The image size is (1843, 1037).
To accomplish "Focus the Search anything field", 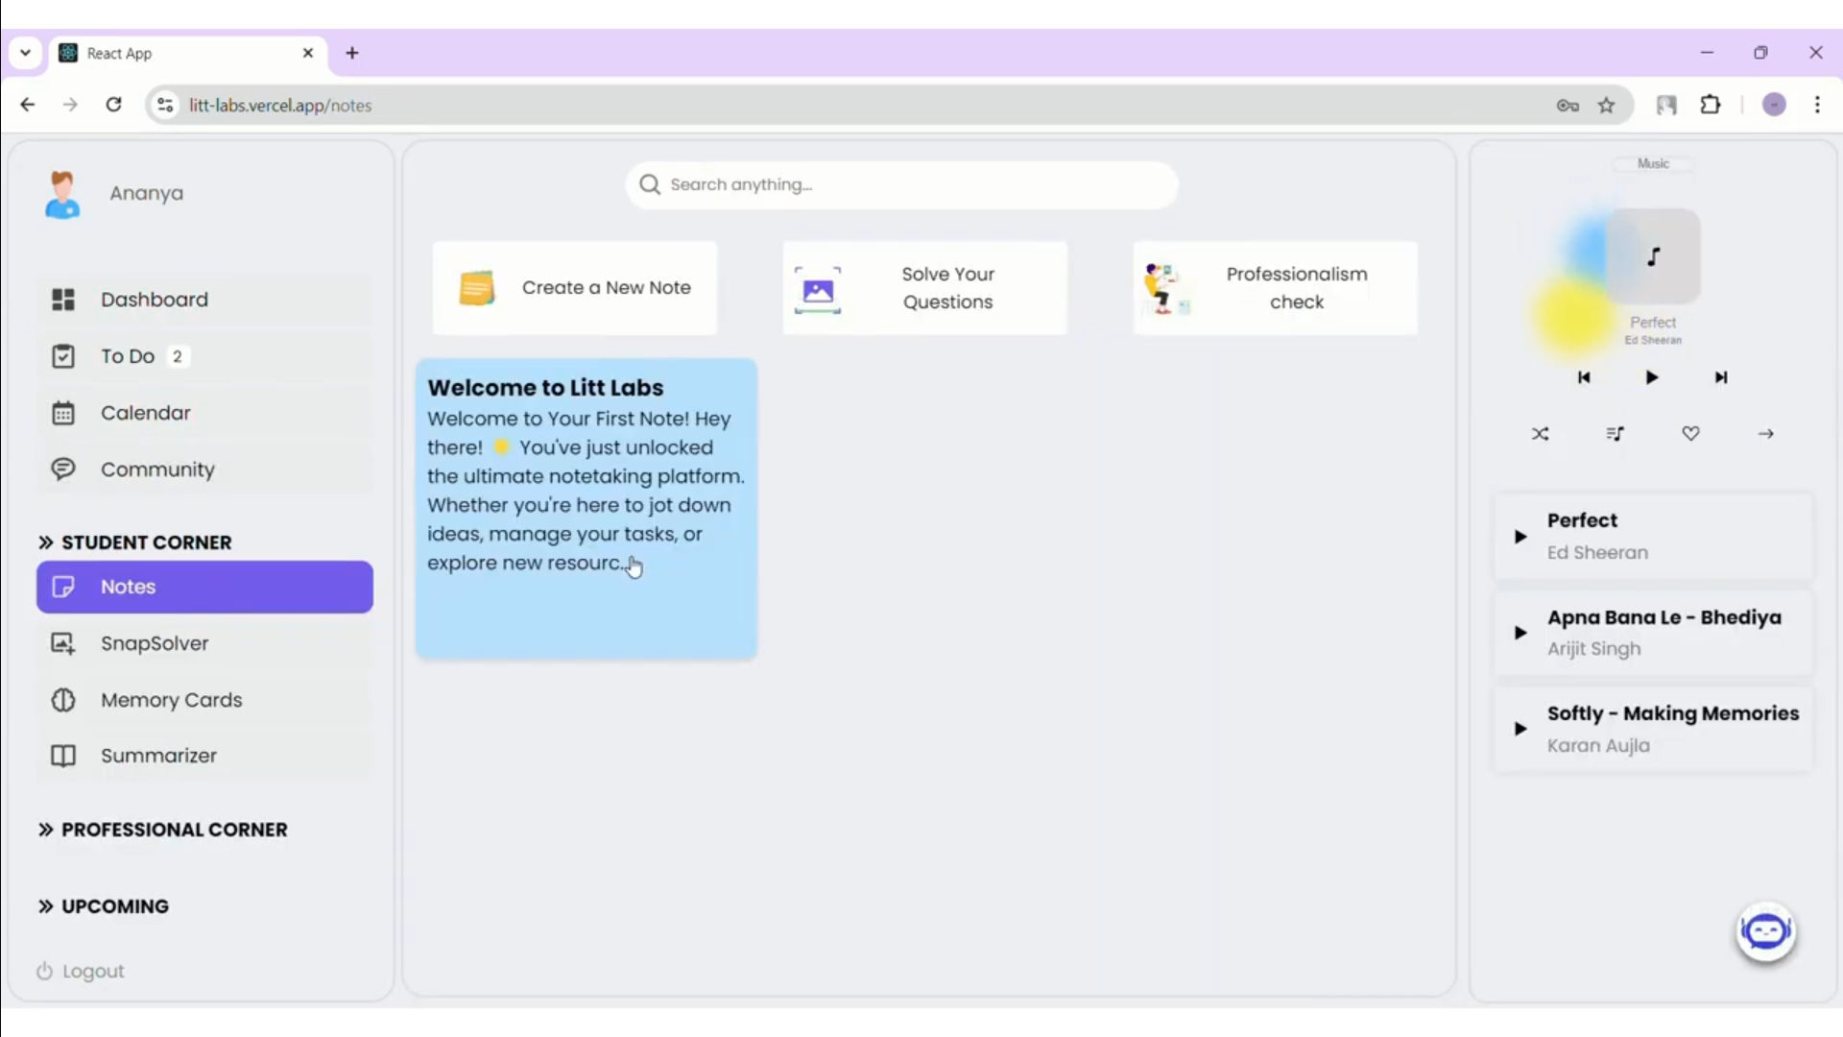I will click(x=902, y=184).
